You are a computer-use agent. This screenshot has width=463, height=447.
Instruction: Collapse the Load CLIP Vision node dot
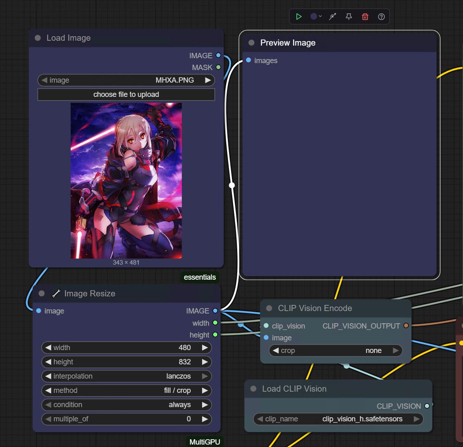pos(254,389)
